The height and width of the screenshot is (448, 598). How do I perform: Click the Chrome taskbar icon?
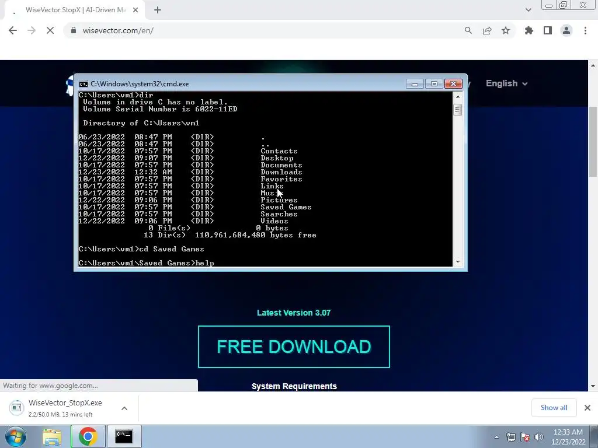(88, 436)
